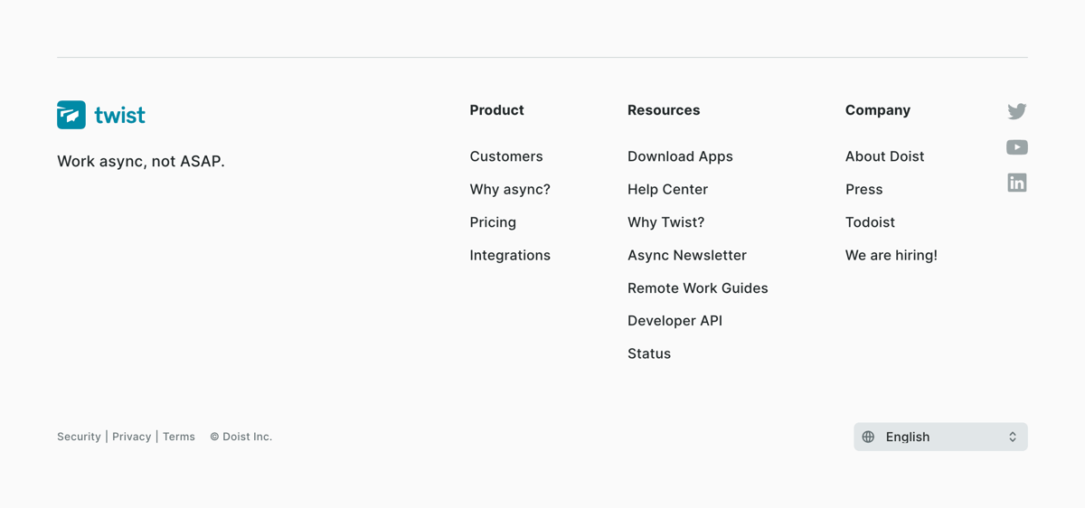
Task: Click the '© Doist Inc.' copyright text
Action: [241, 437]
